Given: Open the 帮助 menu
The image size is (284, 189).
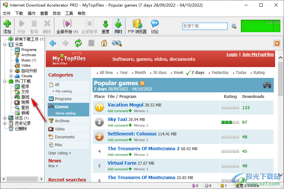Looking at the screenshot, I should (82, 13).
